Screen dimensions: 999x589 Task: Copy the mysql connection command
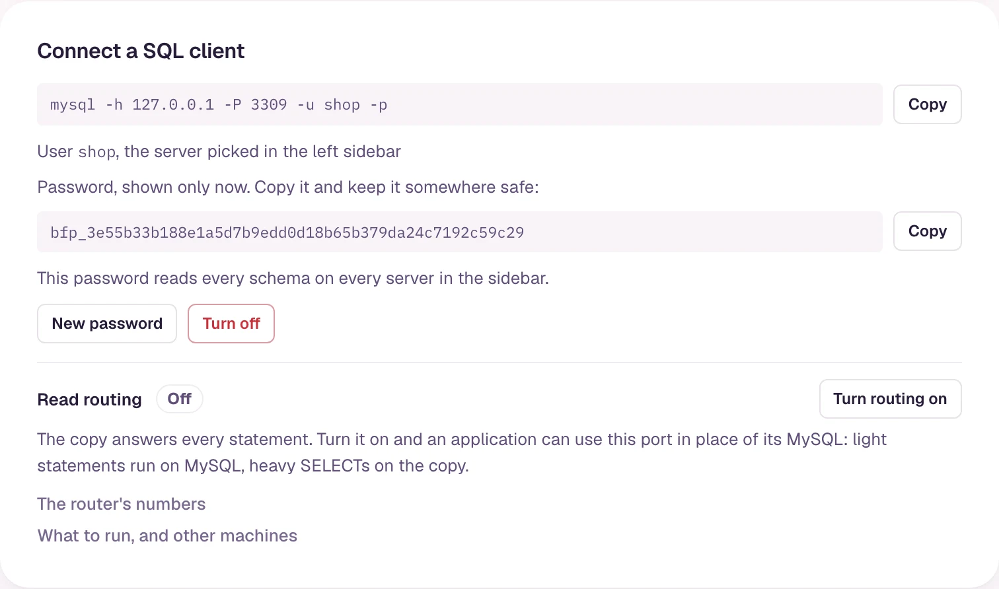(927, 104)
